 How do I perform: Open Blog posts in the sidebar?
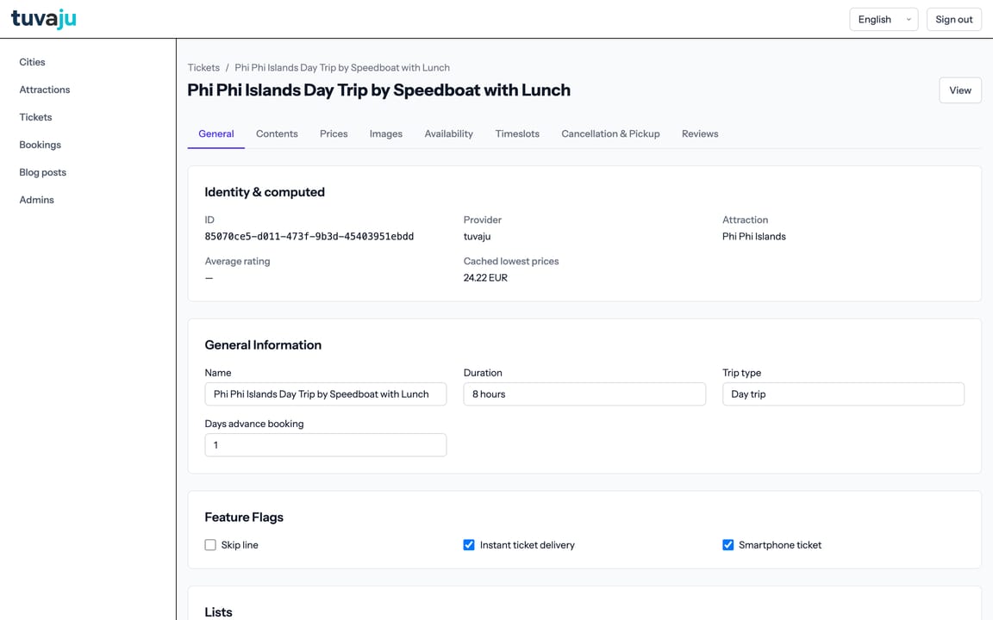pyautogui.click(x=42, y=172)
